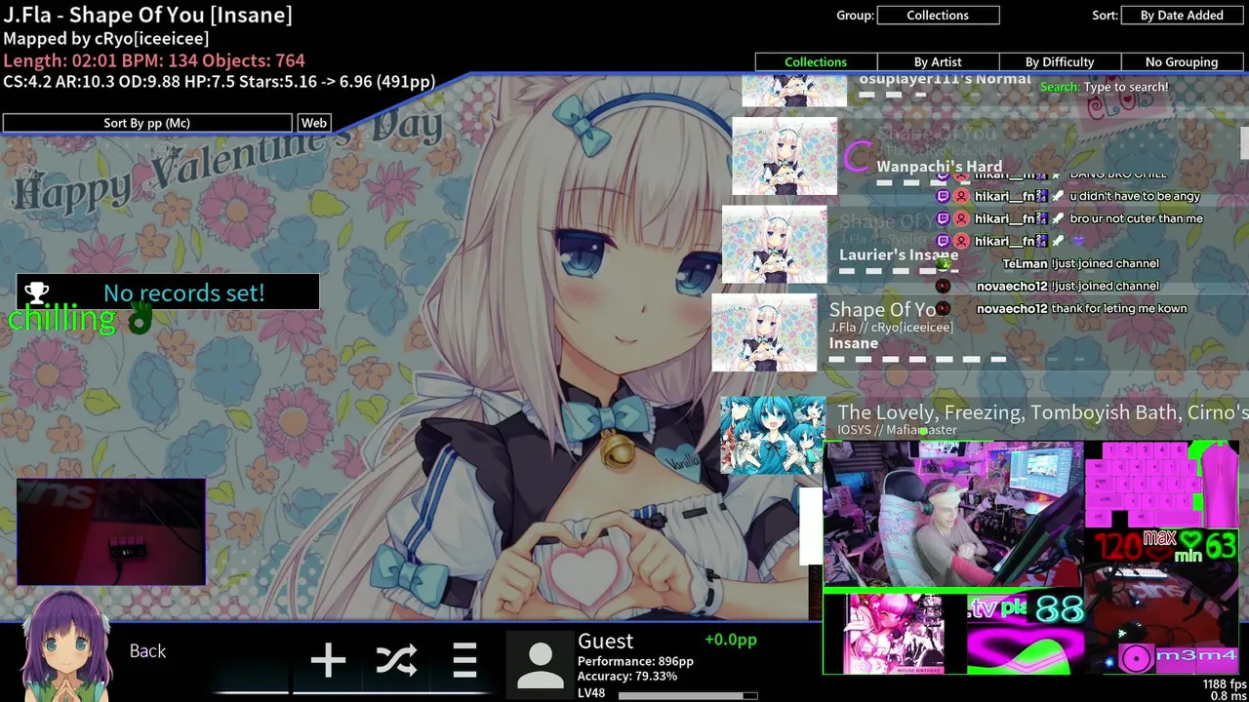Click the LV48 level progress bar
This screenshot has width=1249, height=702.
click(x=687, y=695)
